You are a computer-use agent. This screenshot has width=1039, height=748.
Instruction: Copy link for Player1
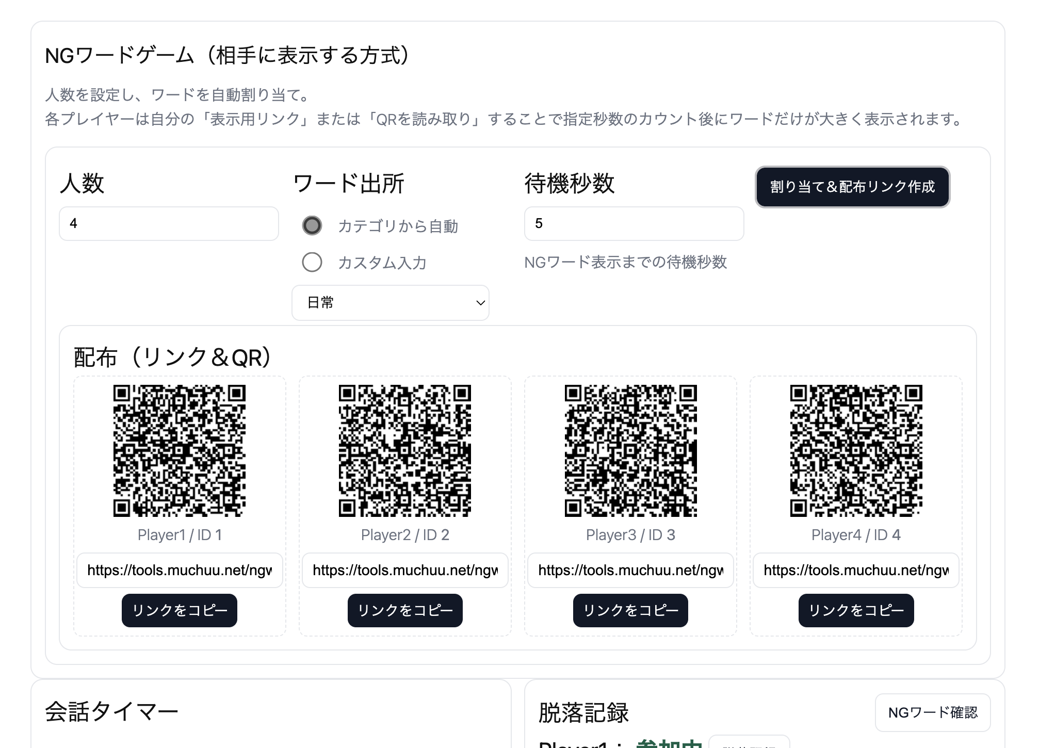tap(180, 610)
